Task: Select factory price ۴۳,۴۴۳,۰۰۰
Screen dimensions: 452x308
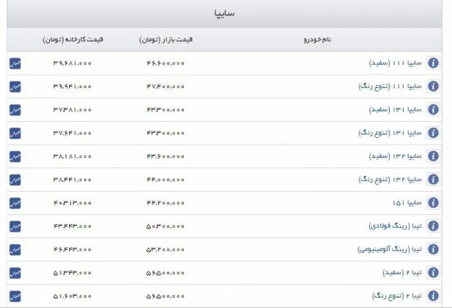Action: pyautogui.click(x=72, y=227)
